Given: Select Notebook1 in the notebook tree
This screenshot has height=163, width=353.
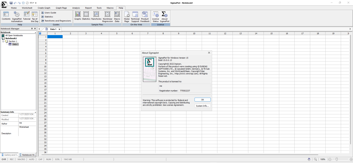Looking at the screenshot, I should 11,38.
